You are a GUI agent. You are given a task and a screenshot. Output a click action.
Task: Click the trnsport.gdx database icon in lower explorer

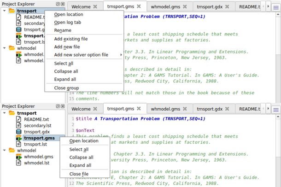[x=19, y=132]
